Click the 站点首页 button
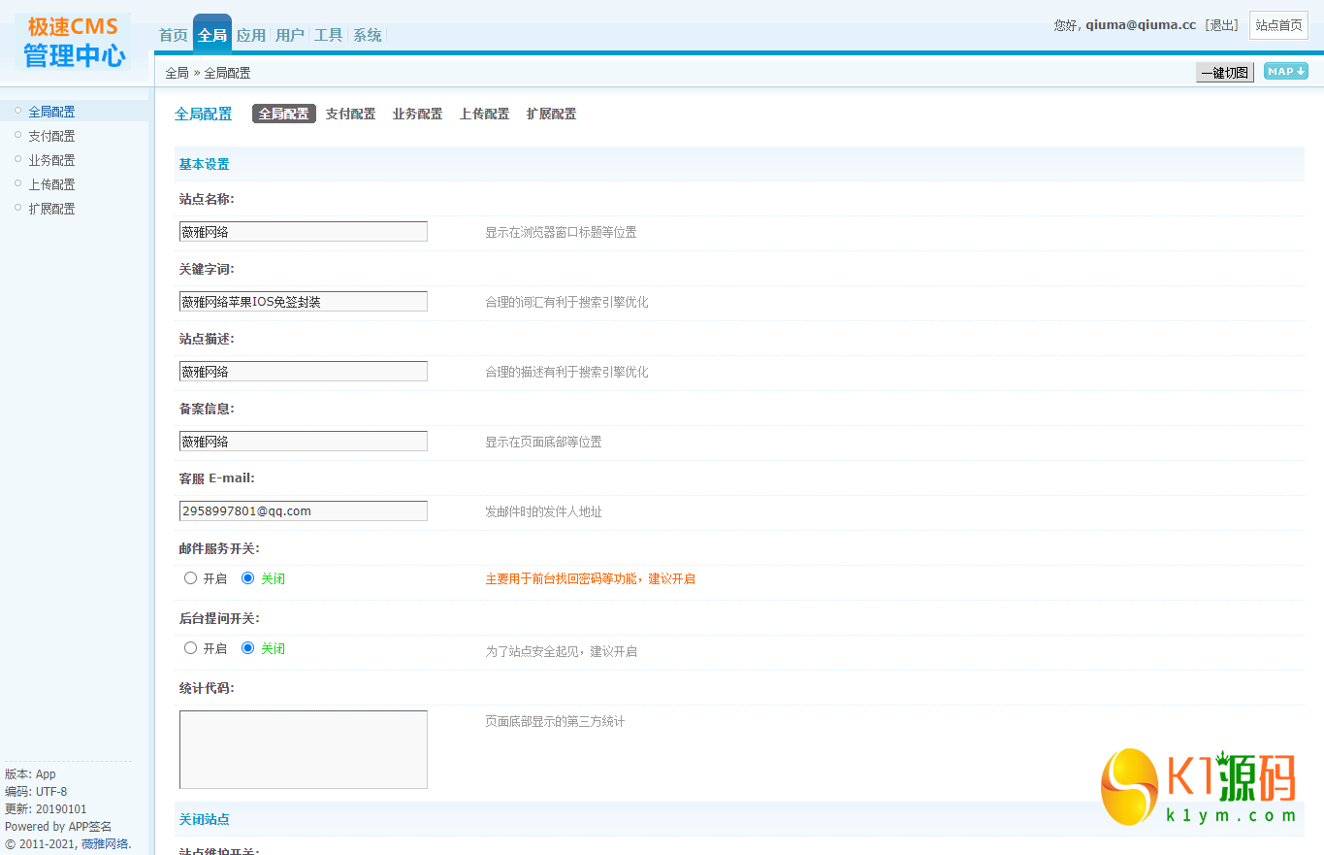The height and width of the screenshot is (855, 1324). pyautogui.click(x=1278, y=24)
